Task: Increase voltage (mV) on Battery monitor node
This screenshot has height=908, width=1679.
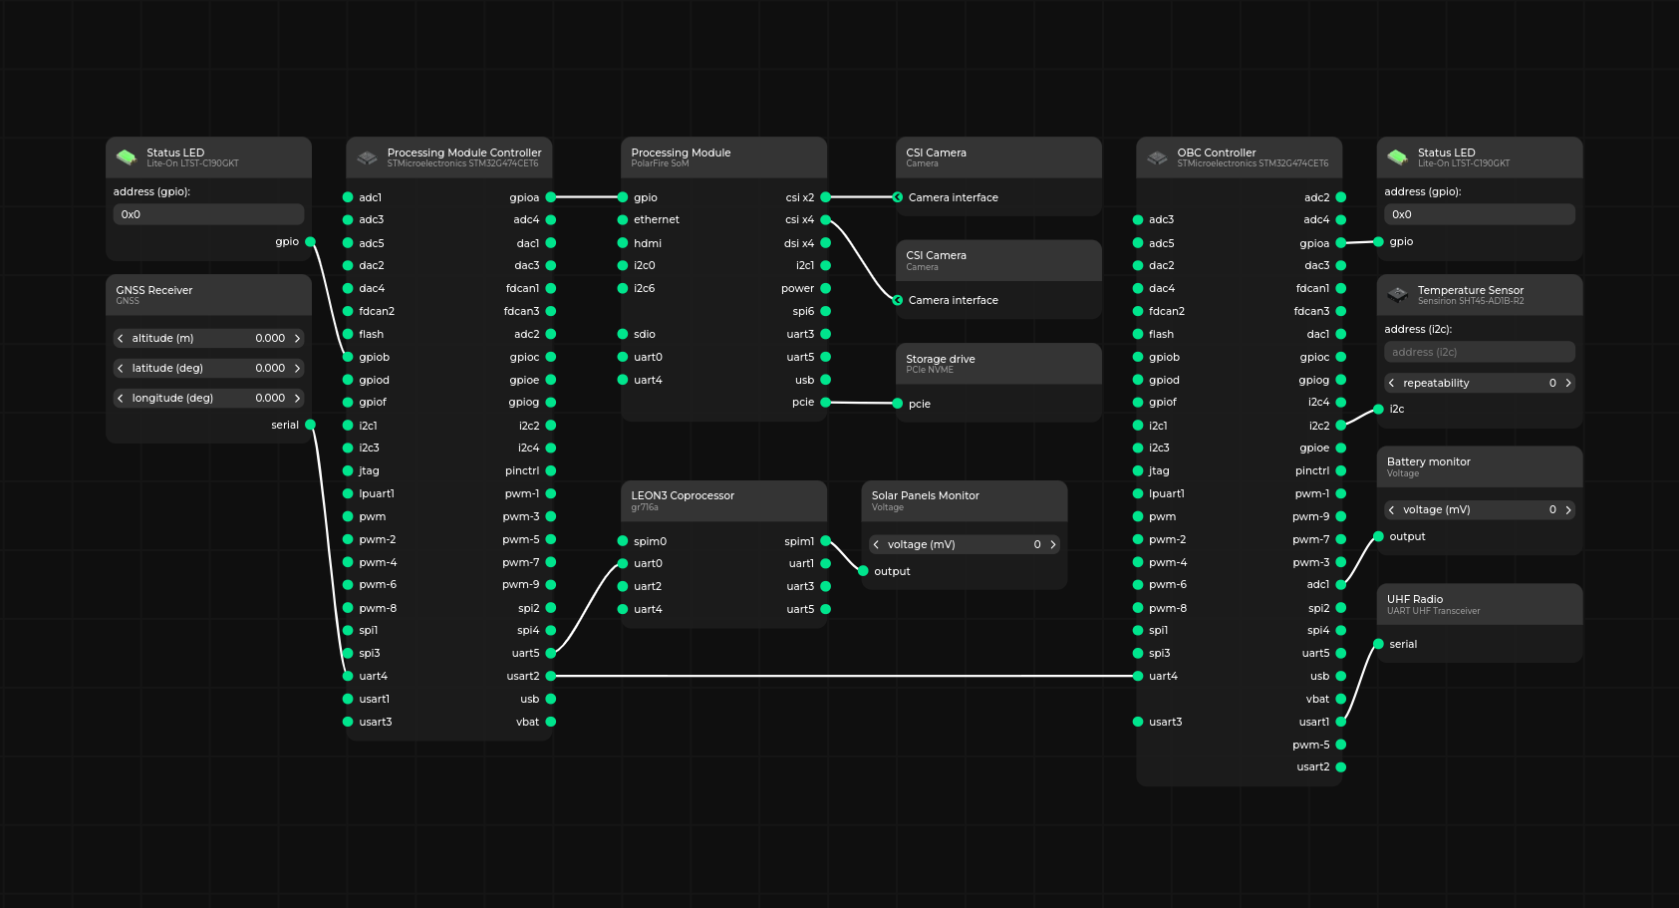Action: pyautogui.click(x=1568, y=509)
